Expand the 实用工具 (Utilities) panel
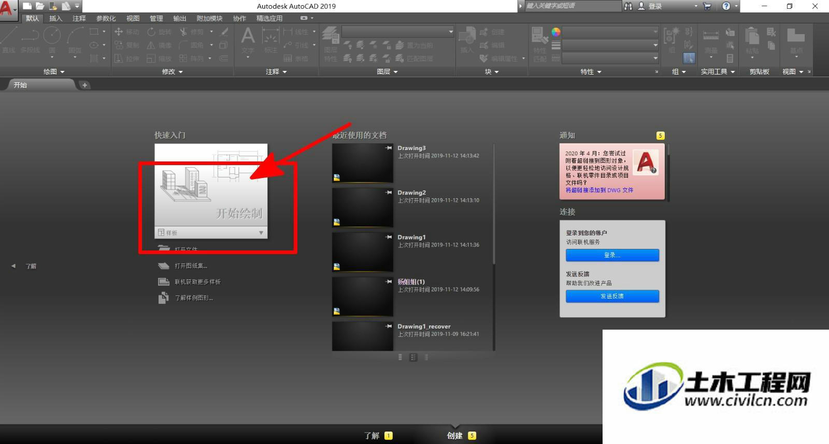This screenshot has height=444, width=829. [718, 72]
